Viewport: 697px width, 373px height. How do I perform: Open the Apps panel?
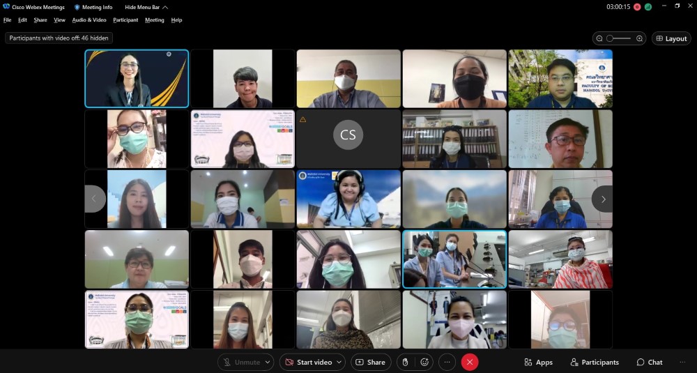[x=538, y=362]
